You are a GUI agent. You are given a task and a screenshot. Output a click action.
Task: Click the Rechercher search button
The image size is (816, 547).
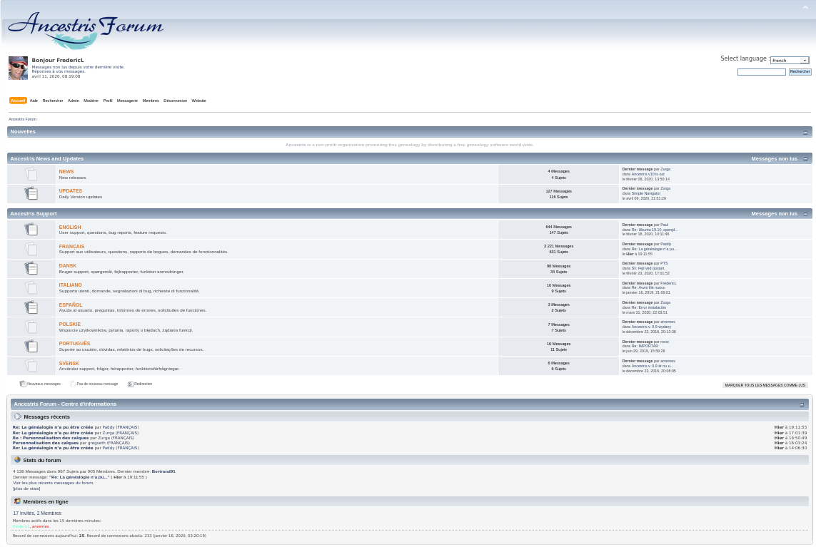(x=800, y=72)
